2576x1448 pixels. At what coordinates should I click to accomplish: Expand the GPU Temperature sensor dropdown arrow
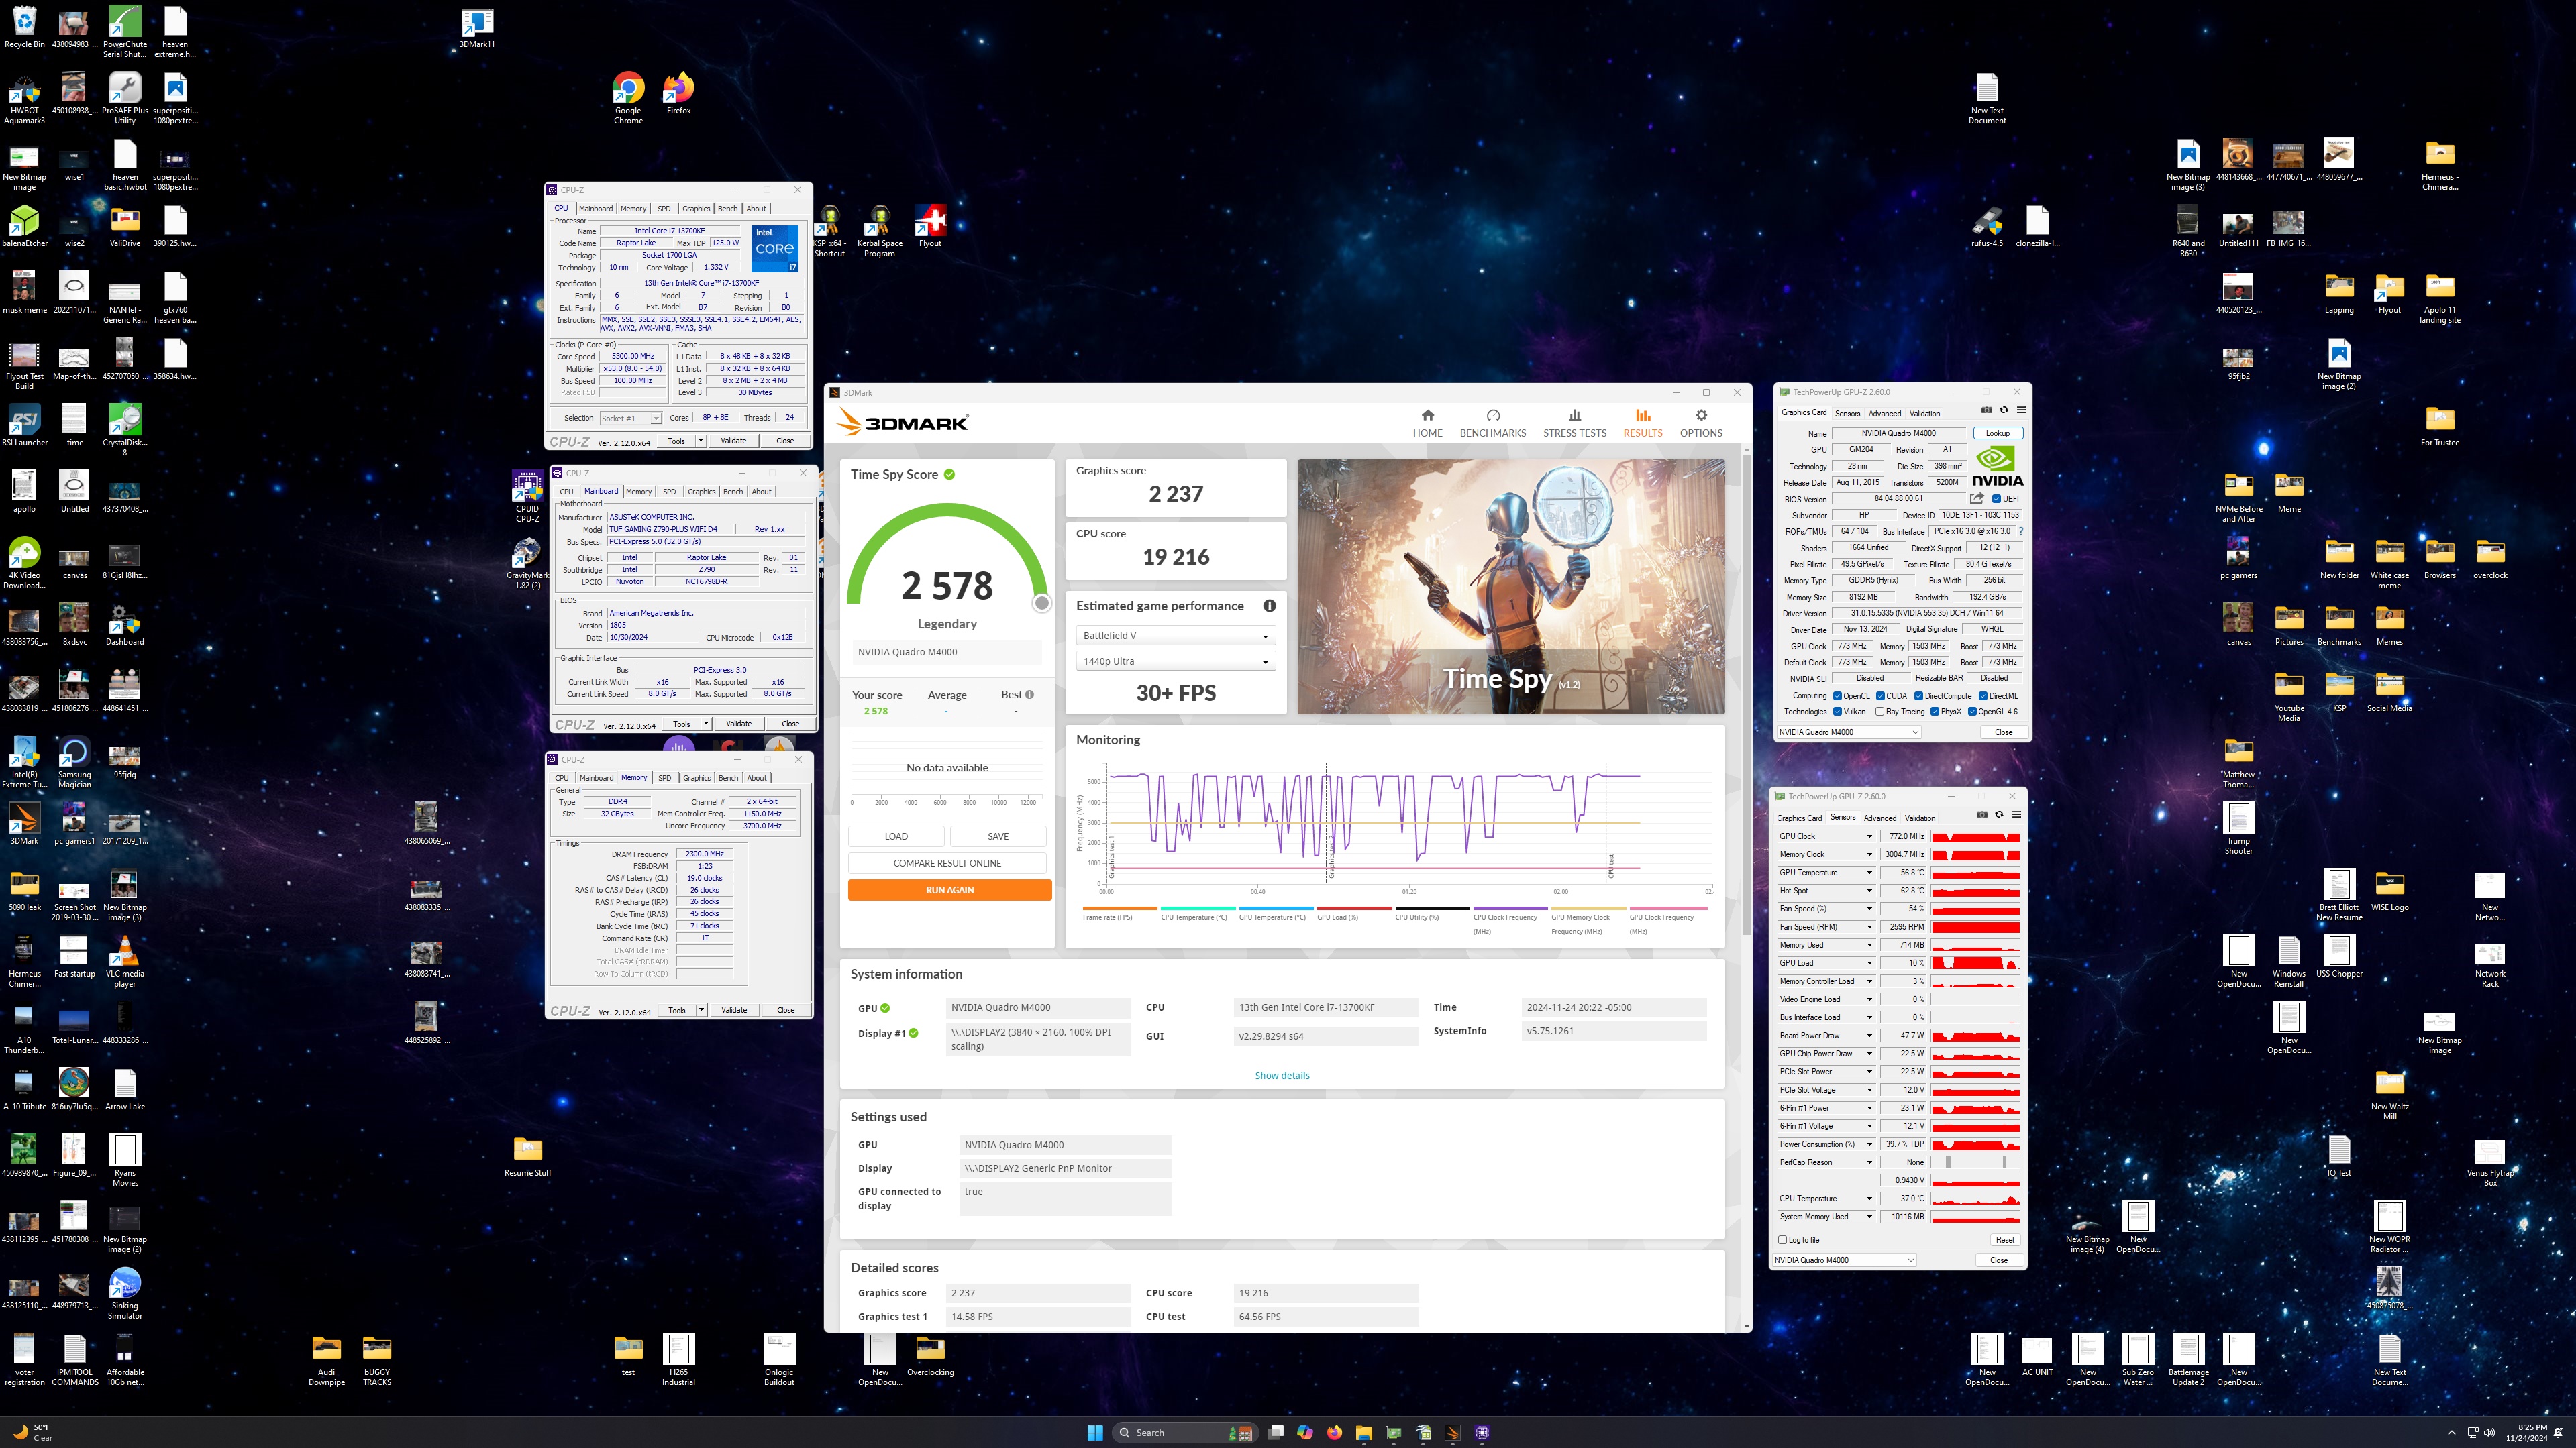click(1869, 873)
